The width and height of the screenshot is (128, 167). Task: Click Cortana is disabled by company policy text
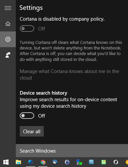tap(62, 19)
